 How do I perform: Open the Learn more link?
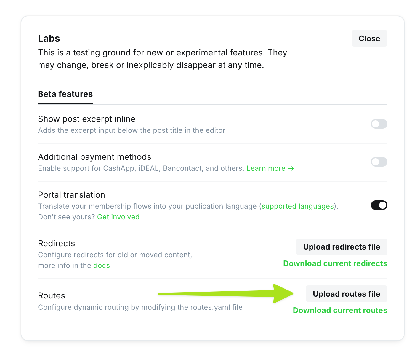(x=266, y=168)
